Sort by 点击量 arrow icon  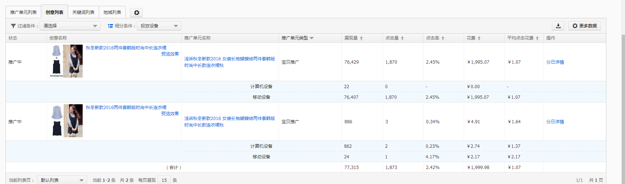point(402,38)
